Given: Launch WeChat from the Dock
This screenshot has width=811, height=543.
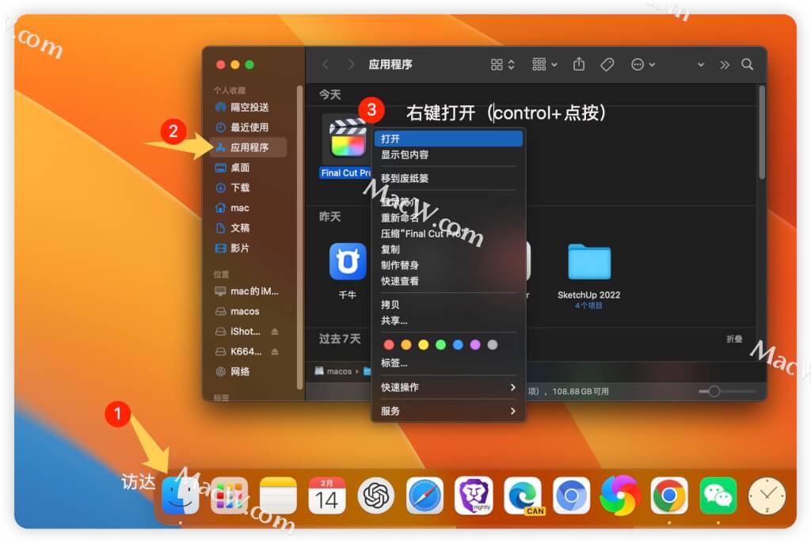Looking at the screenshot, I should 718,496.
